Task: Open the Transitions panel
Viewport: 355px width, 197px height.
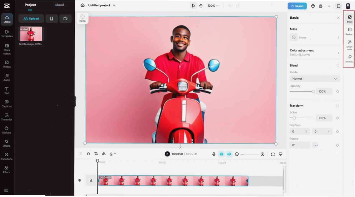Action: (7, 156)
